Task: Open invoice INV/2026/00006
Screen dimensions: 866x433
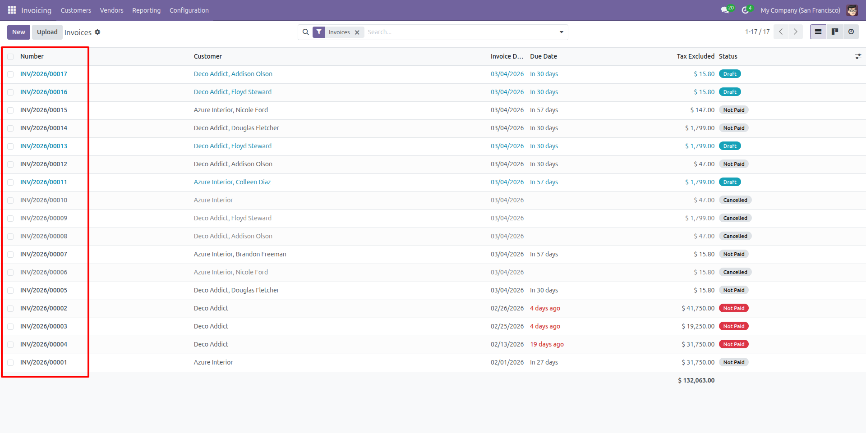Action: [x=44, y=272]
